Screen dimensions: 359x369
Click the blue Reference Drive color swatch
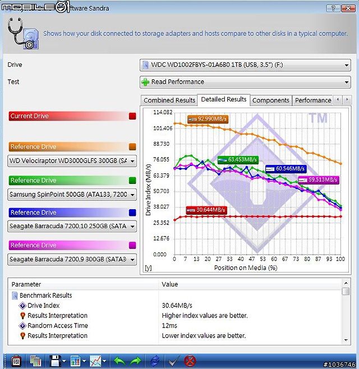132,213
